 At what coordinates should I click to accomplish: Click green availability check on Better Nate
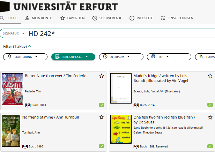[102, 105]
